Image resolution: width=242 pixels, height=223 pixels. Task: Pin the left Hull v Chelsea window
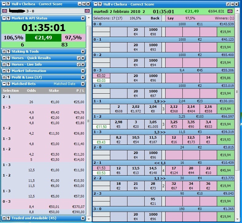(84, 4)
